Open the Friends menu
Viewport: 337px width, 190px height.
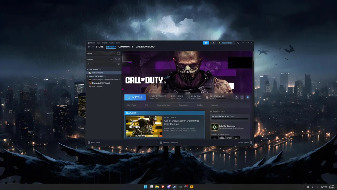click(x=105, y=43)
